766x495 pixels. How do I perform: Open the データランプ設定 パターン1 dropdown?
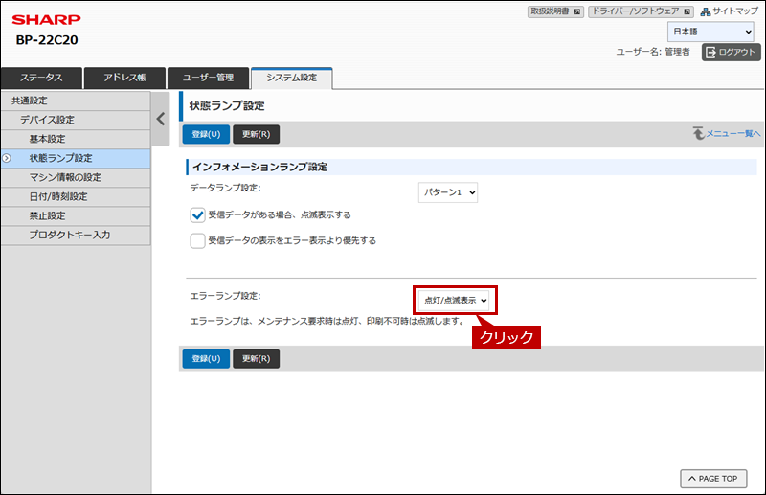[448, 192]
